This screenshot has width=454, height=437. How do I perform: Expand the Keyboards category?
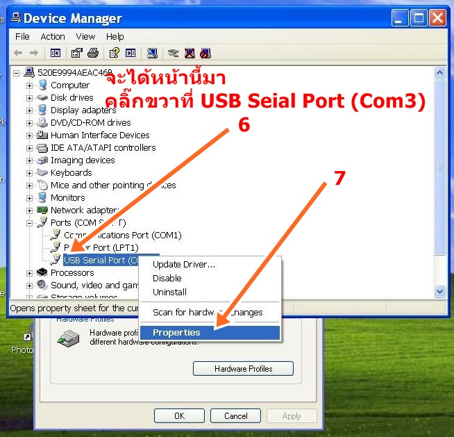[29, 173]
